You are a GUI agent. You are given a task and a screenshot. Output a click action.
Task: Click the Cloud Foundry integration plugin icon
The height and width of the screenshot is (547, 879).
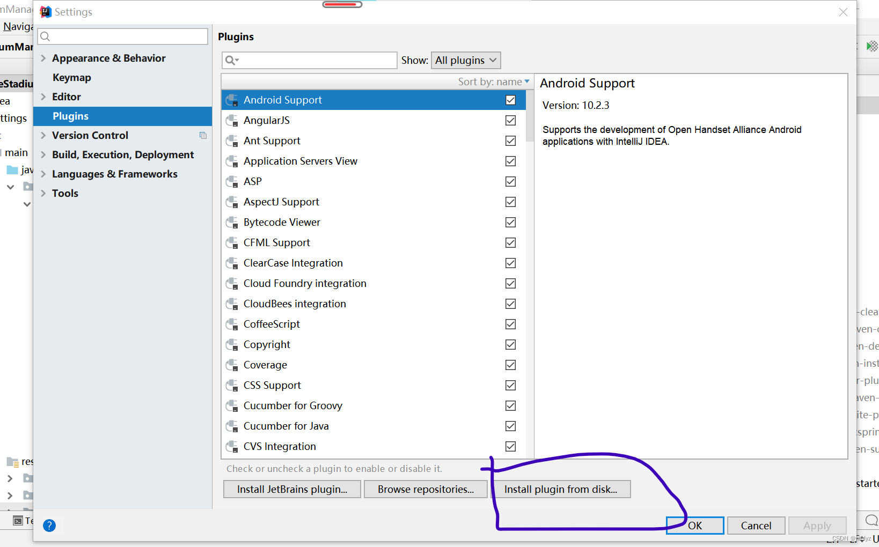tap(232, 283)
